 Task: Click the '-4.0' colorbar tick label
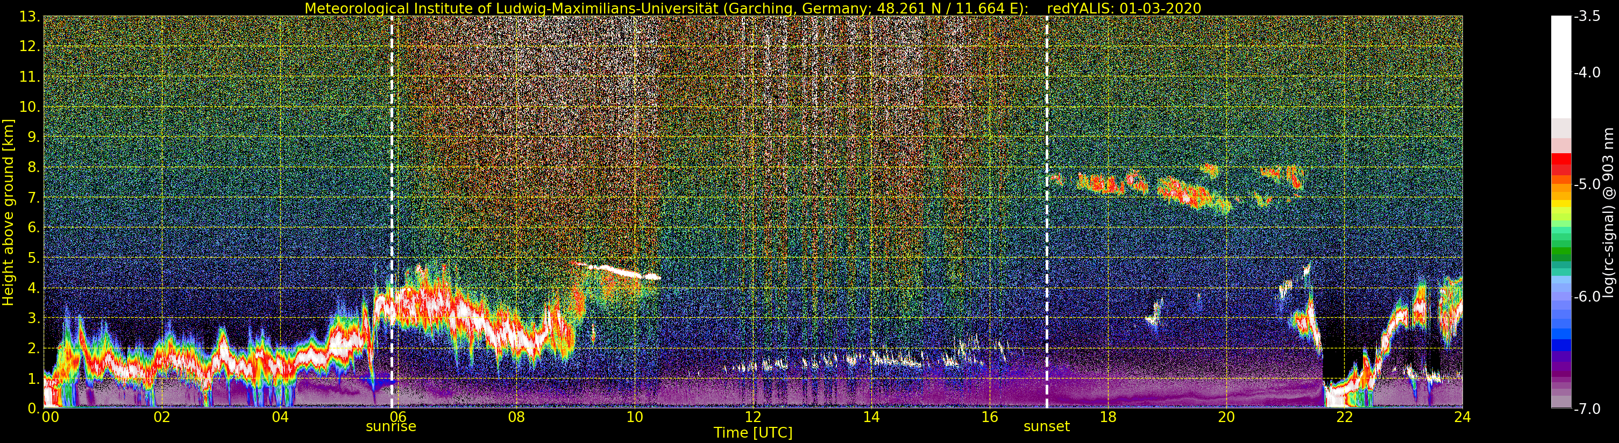(x=1587, y=73)
